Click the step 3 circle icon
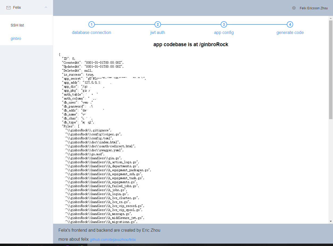The width and height of the screenshot is (333, 246). 224,24
